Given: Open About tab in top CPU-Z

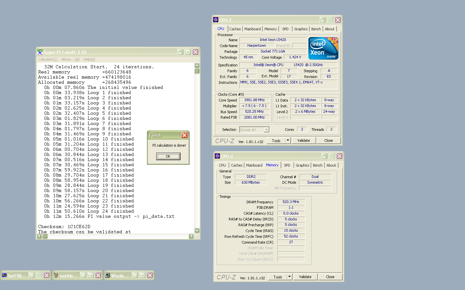Looking at the screenshot, I should tap(330, 29).
